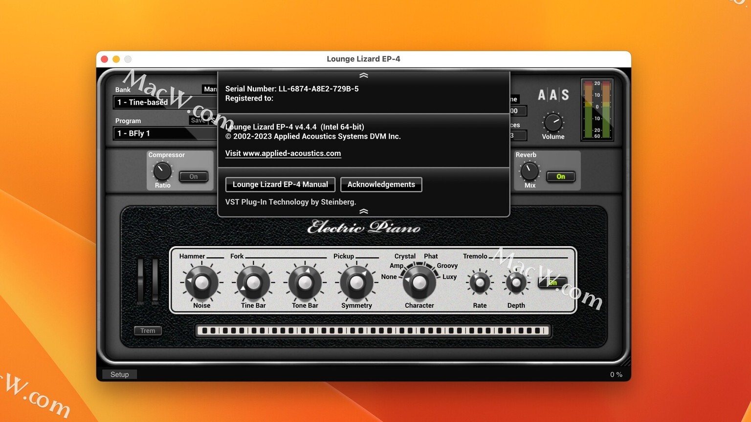Click the Tremolo Depth knob
Screen dimensions: 751x422
click(516, 282)
